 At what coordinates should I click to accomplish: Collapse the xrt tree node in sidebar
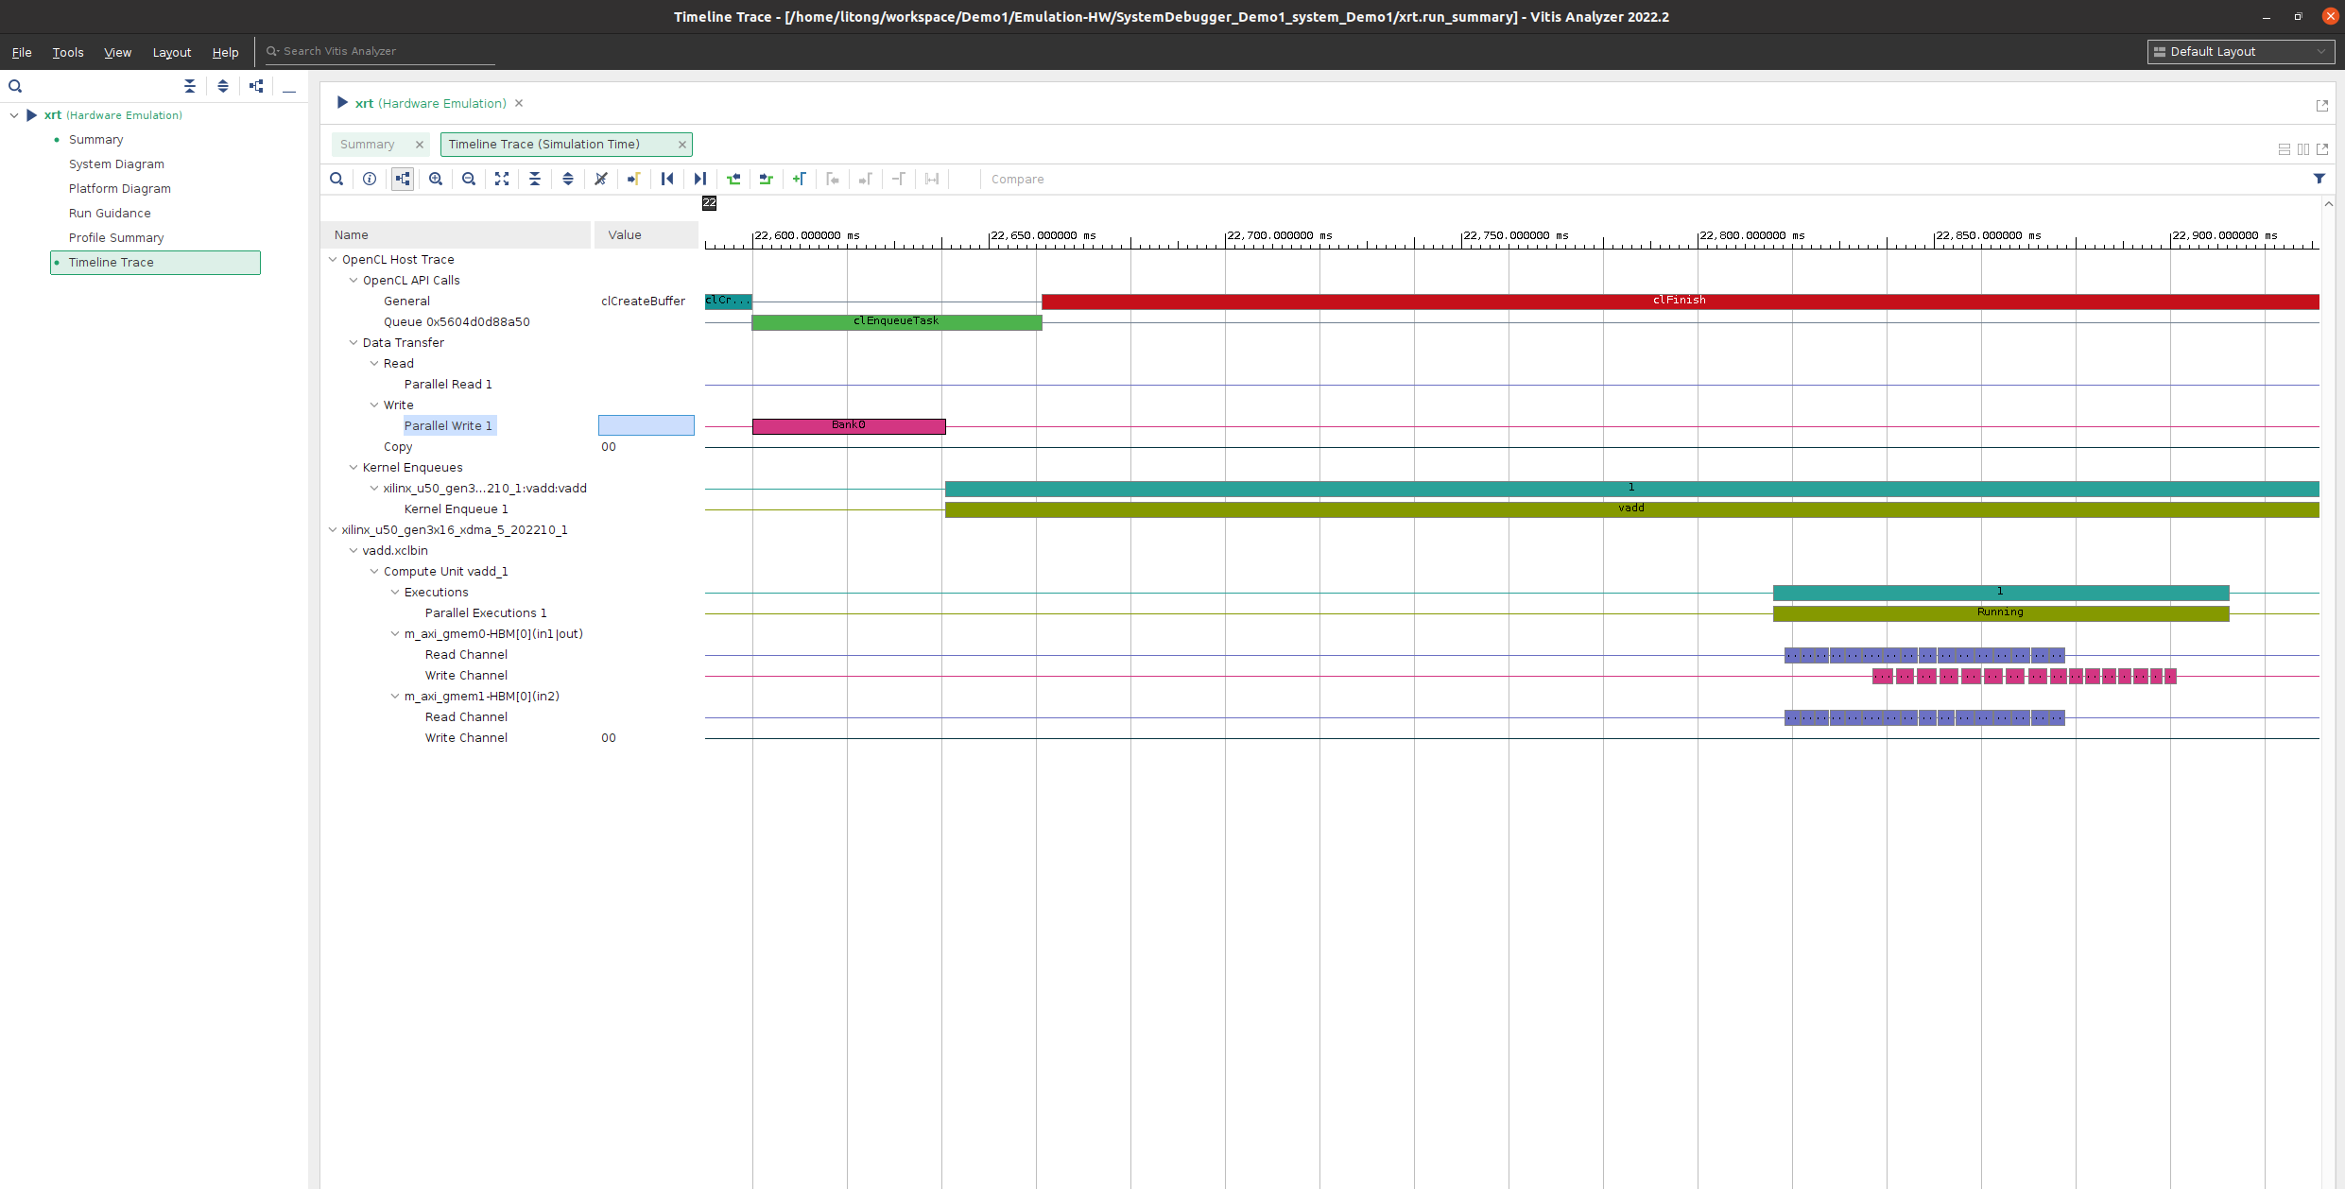coord(14,115)
